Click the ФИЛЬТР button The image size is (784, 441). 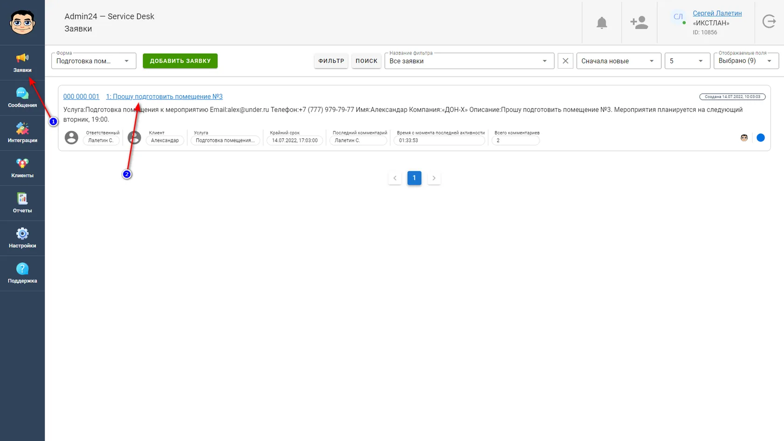click(x=331, y=61)
